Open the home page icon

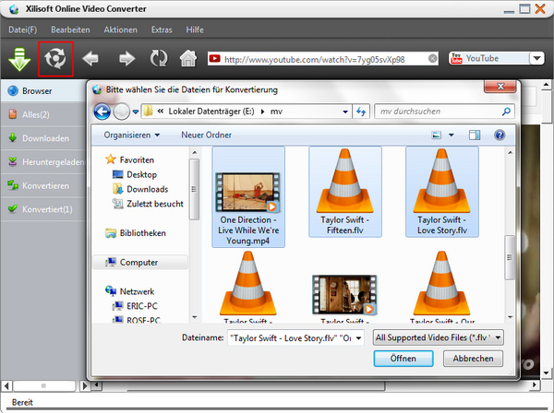tap(188, 58)
